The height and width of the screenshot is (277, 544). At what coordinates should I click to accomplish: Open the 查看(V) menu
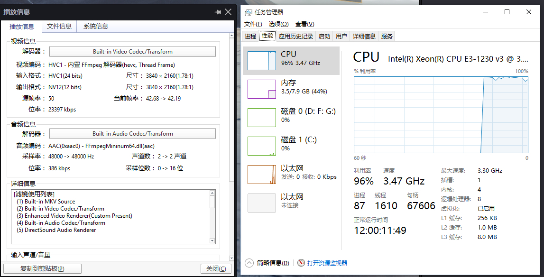tap(304, 24)
